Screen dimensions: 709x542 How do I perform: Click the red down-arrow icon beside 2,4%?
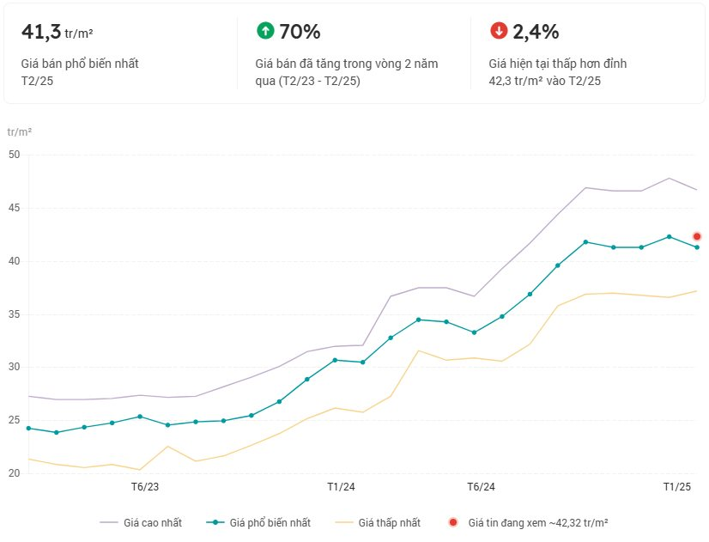click(499, 31)
